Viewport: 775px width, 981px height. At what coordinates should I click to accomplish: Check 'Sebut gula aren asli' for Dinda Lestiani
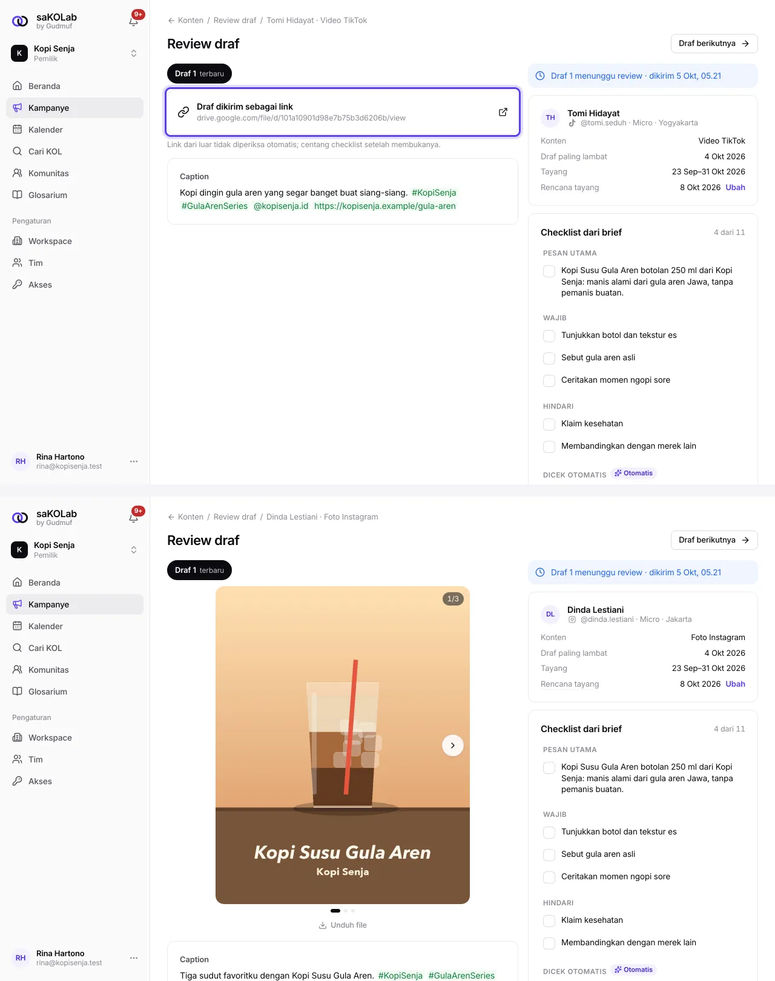coord(549,854)
